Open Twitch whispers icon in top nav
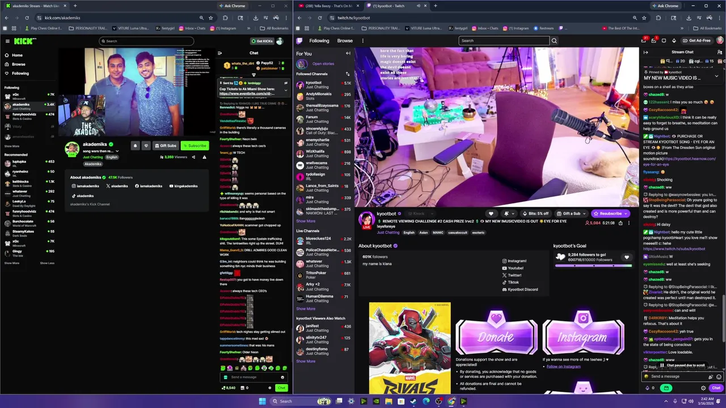This screenshot has width=726, height=408. point(664,40)
